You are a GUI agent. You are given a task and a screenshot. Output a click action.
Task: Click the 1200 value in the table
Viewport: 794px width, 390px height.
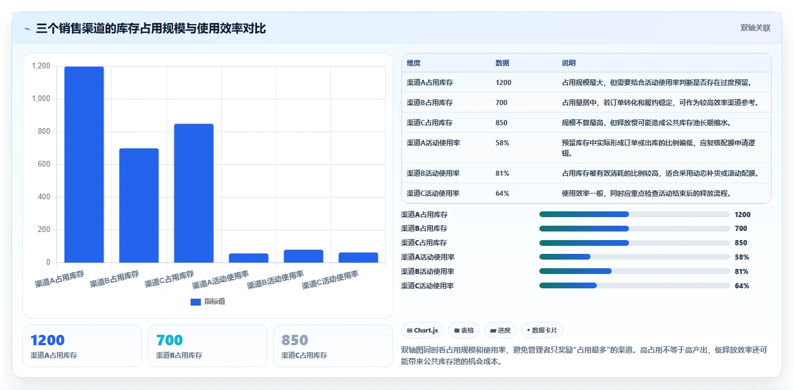click(x=503, y=83)
